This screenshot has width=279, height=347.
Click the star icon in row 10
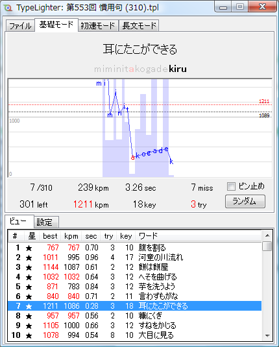coord(29,335)
